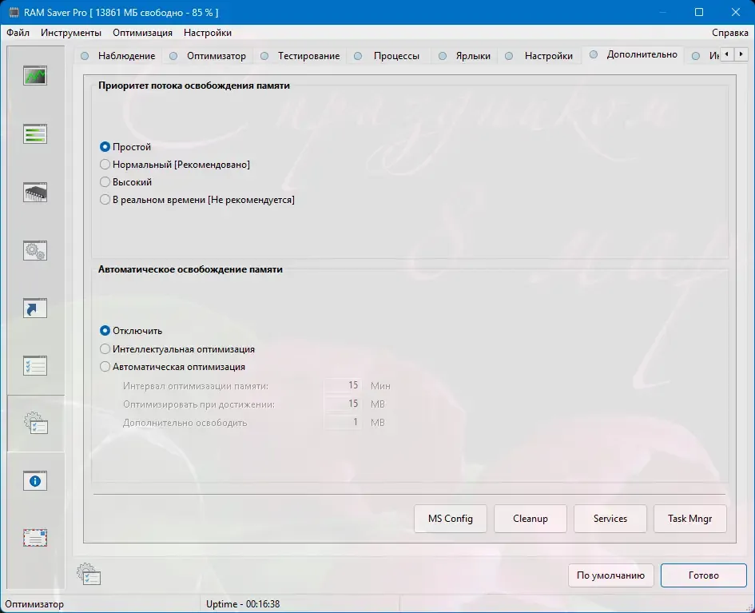
Task: Maximize the RAM Saver Pro window
Action: [699, 13]
